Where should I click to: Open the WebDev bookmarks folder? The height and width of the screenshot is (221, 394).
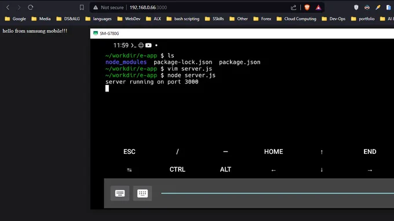click(x=129, y=19)
